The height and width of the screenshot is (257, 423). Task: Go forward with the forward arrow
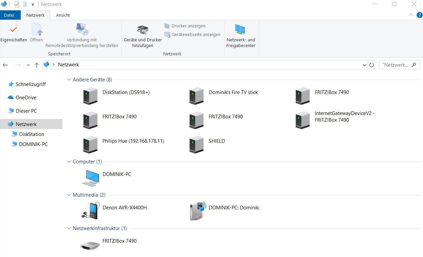[18, 65]
